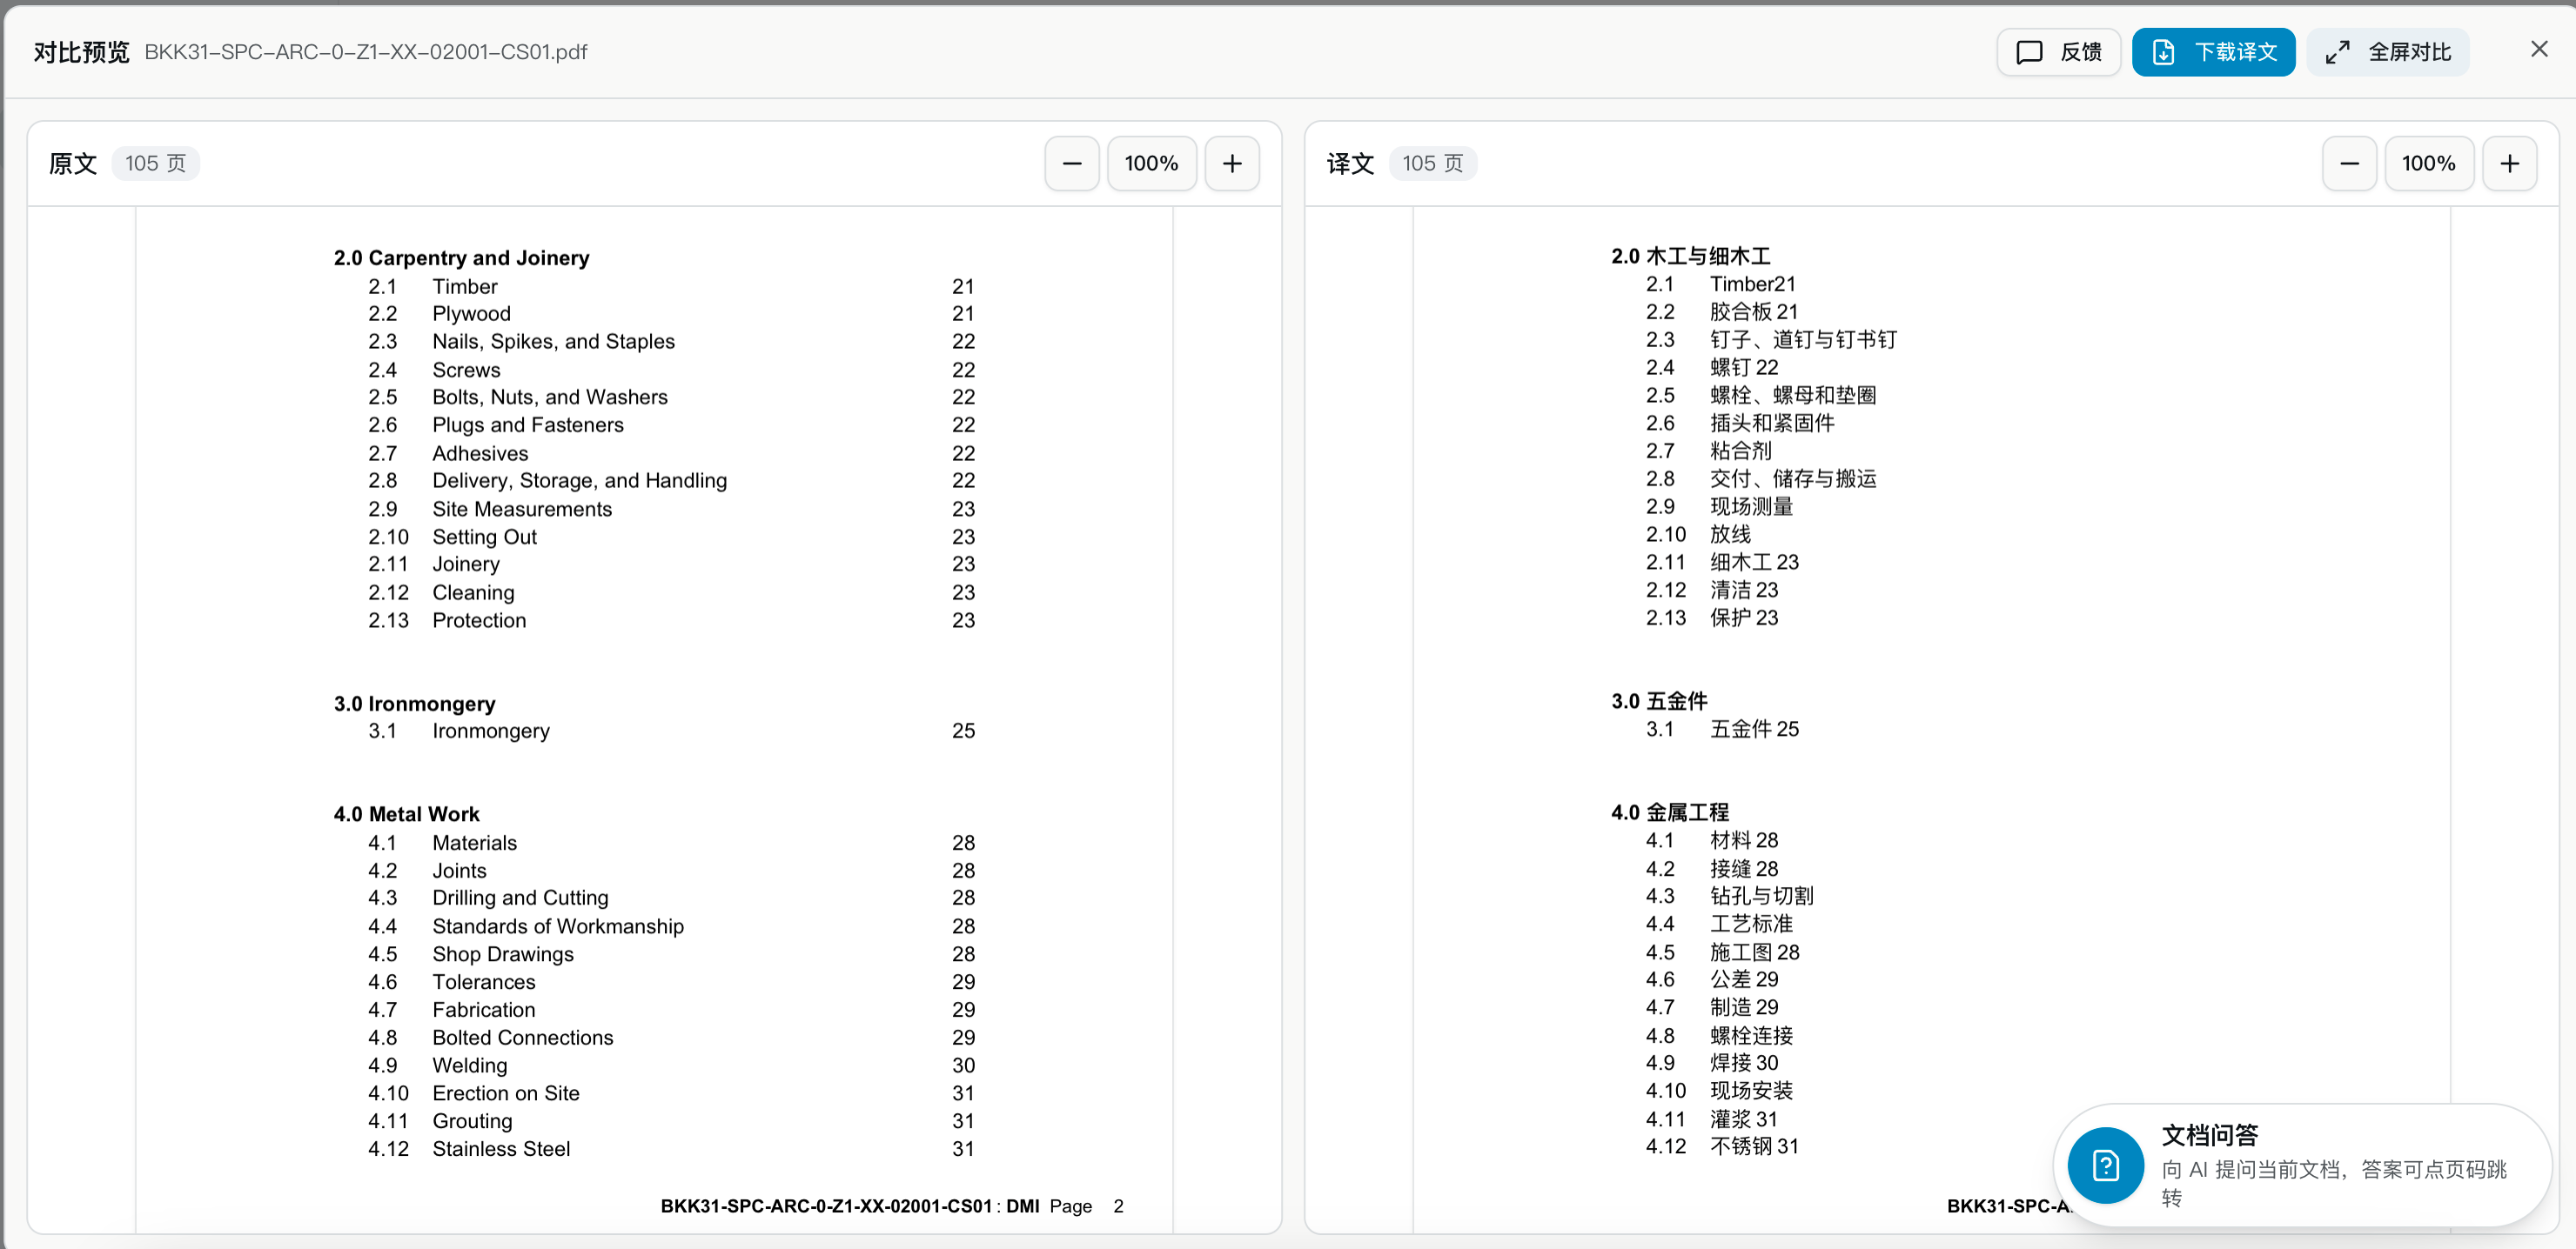Click the 105 页 badge beside 原文

155,163
